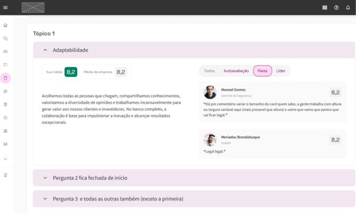
Task: Select the Líder filter option
Action: click(x=281, y=71)
